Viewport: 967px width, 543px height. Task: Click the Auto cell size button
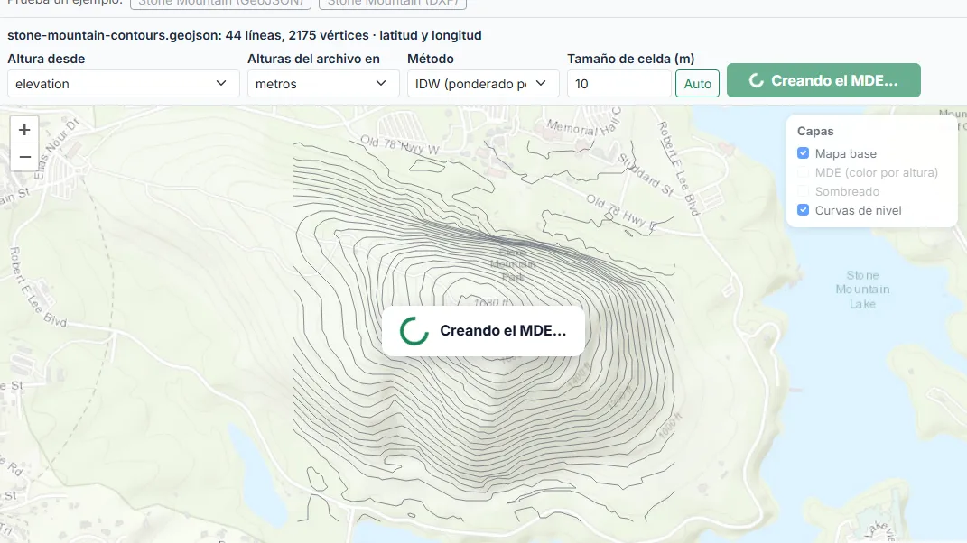point(698,84)
